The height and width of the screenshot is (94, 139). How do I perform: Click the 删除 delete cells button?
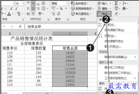(x=103, y=9)
